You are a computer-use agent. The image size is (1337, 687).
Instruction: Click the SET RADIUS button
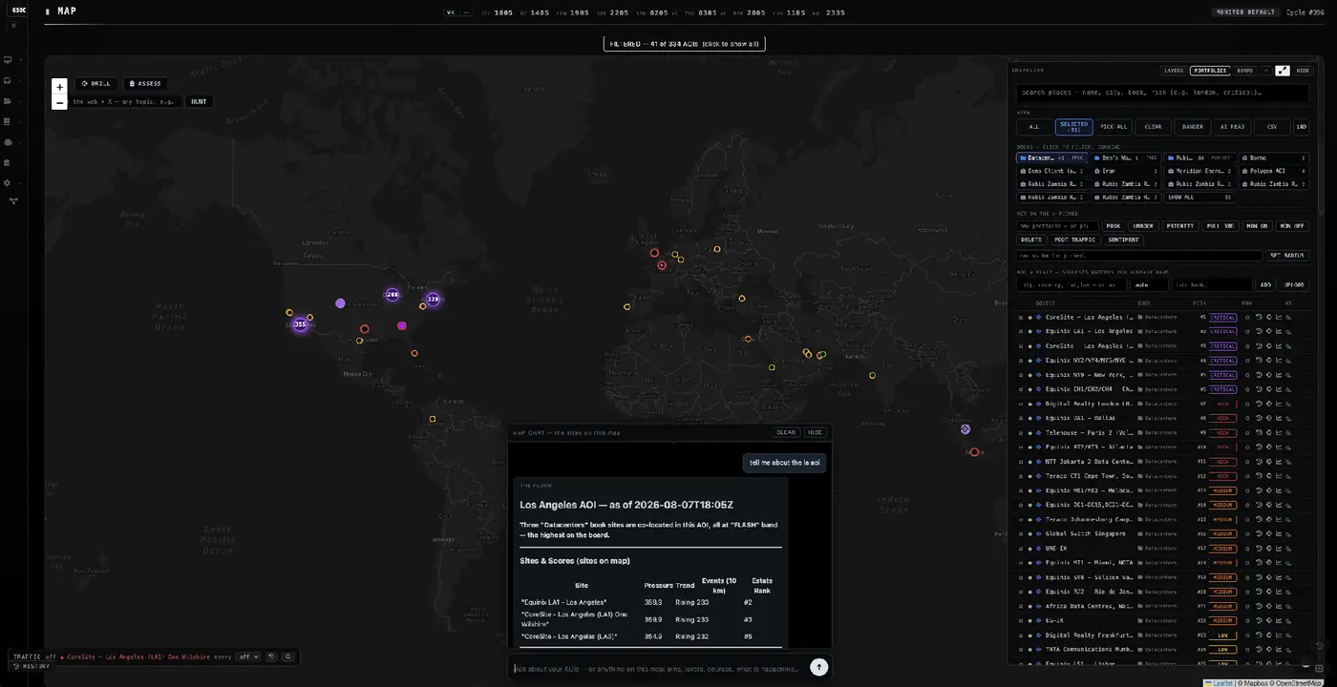(x=1287, y=256)
